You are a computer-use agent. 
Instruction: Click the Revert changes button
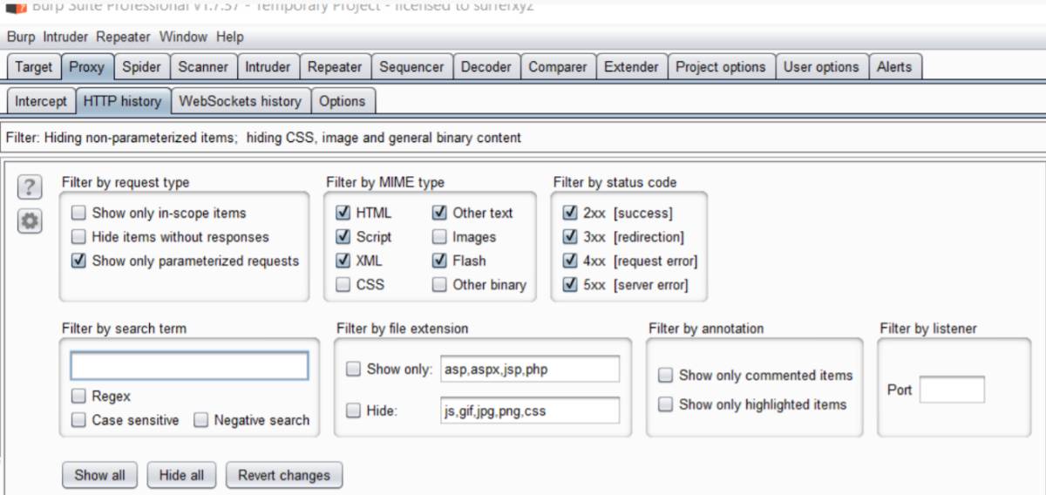tap(284, 476)
